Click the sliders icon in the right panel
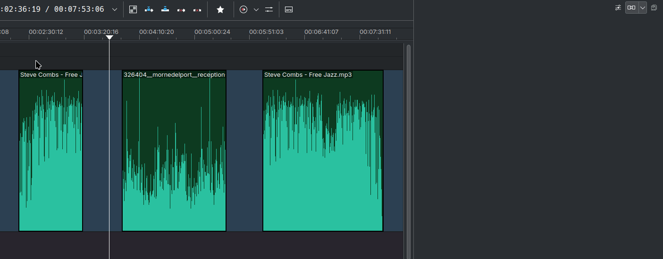The image size is (663, 259). tap(618, 8)
